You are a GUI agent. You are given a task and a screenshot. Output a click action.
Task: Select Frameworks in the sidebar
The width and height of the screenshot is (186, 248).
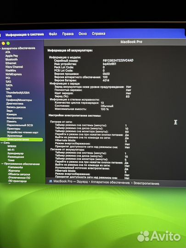coord(16,167)
